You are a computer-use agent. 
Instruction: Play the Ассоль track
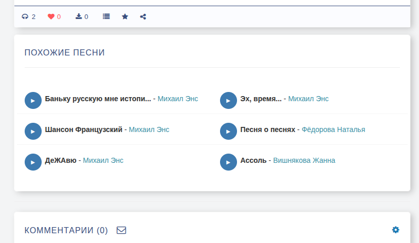tap(228, 162)
